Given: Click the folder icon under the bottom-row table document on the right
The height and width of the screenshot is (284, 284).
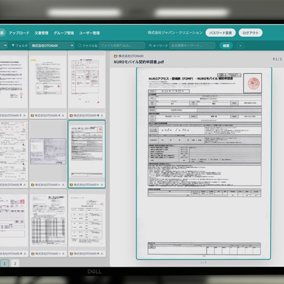Looking at the screenshot, I should point(72,254).
